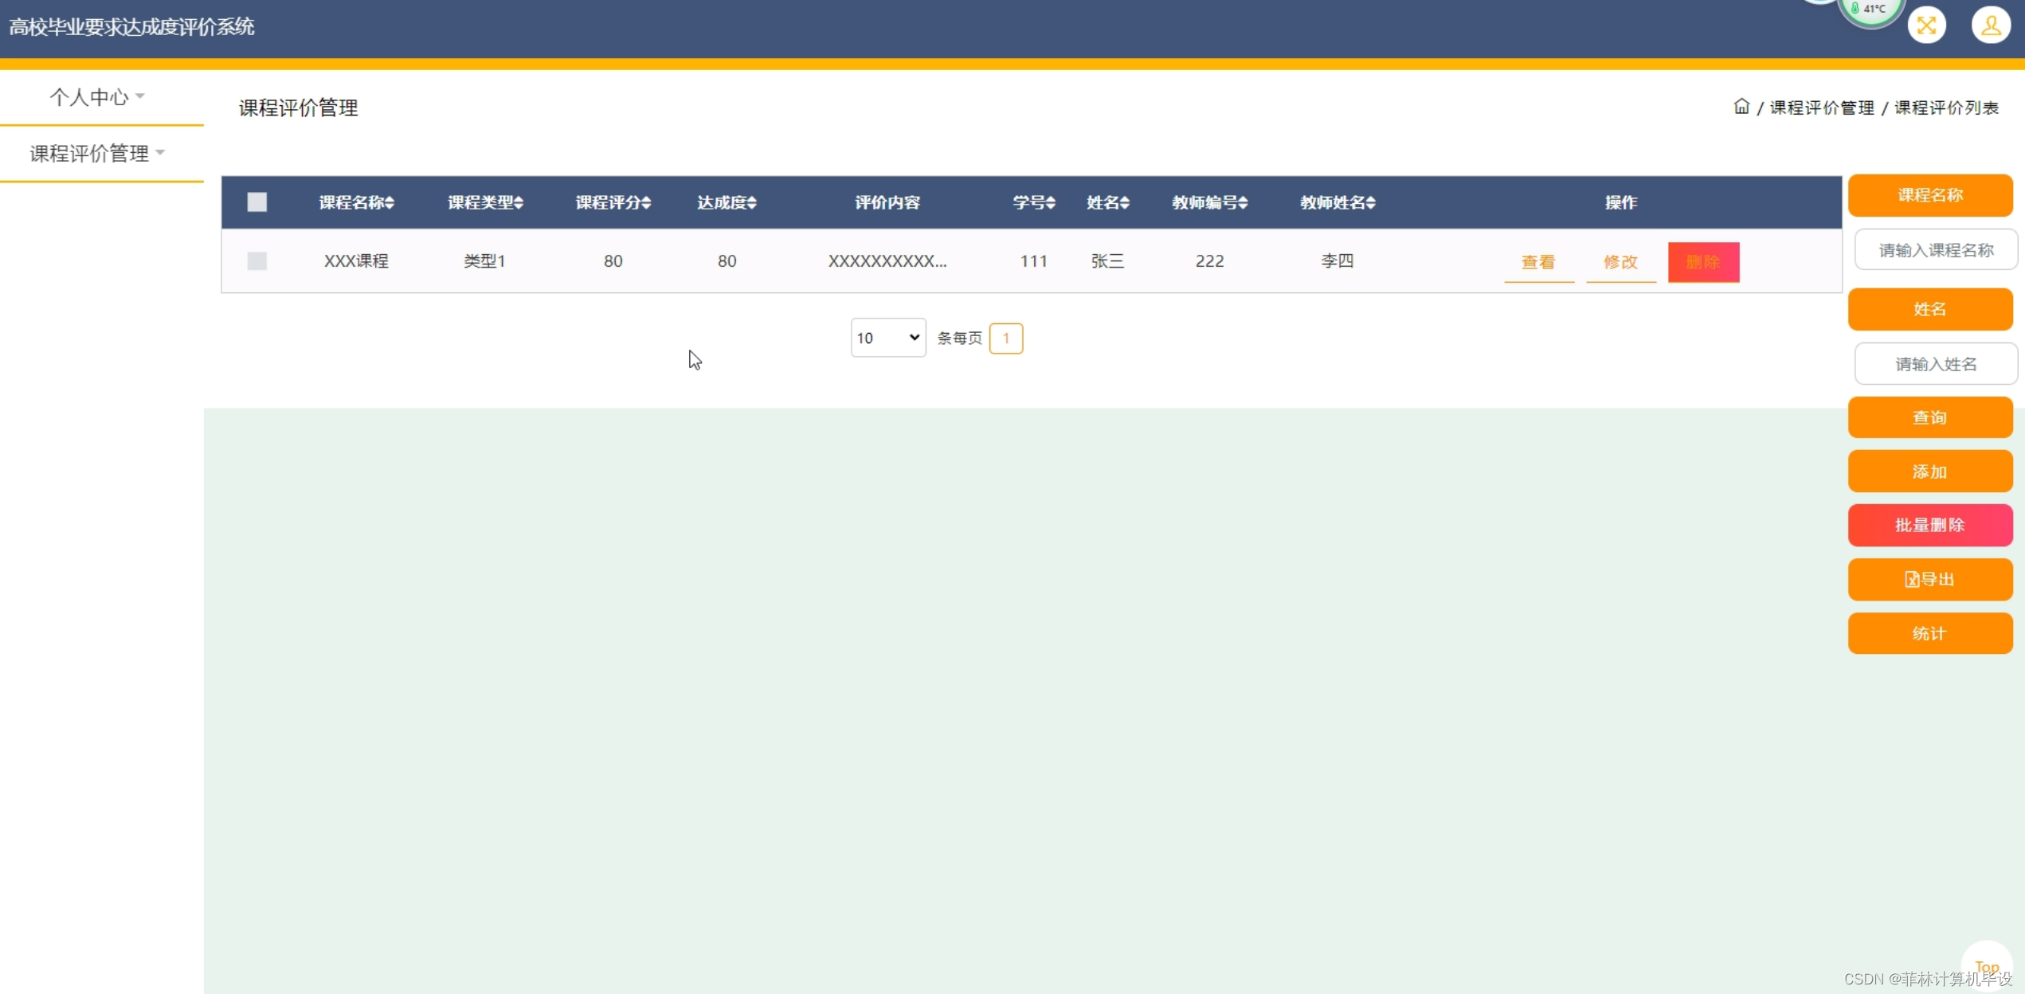2025x994 pixels.
Task: Click 查看 for the XXX课程 row
Action: point(1537,262)
